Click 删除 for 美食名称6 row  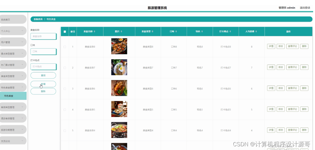304,88
